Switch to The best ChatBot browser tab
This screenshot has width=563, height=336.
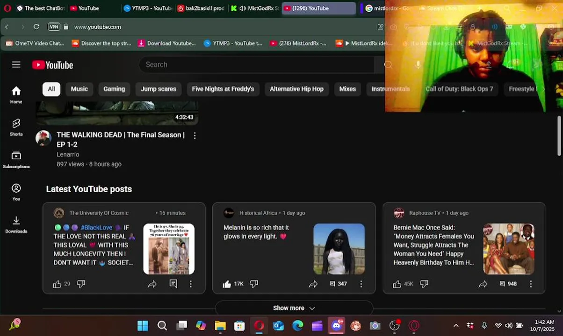(40, 8)
